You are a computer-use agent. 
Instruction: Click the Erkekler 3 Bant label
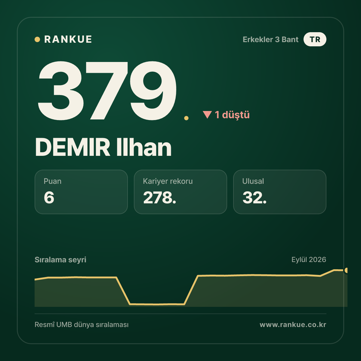(x=270, y=39)
